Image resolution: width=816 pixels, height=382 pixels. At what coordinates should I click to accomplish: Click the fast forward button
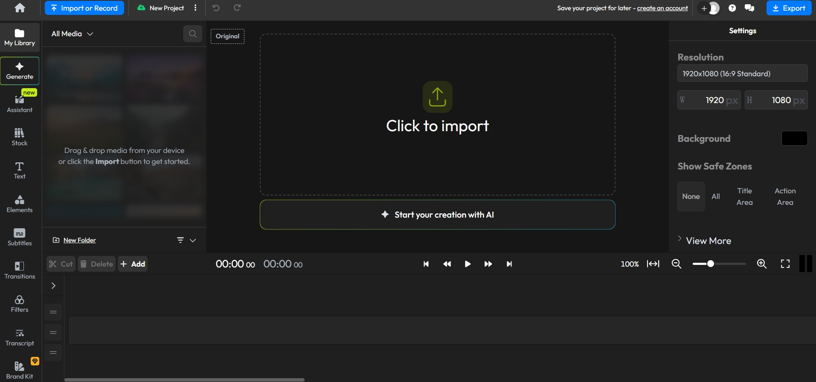[488, 264]
